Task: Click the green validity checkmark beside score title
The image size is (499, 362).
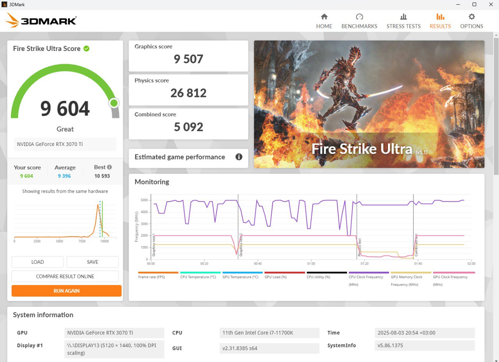Action: point(87,49)
